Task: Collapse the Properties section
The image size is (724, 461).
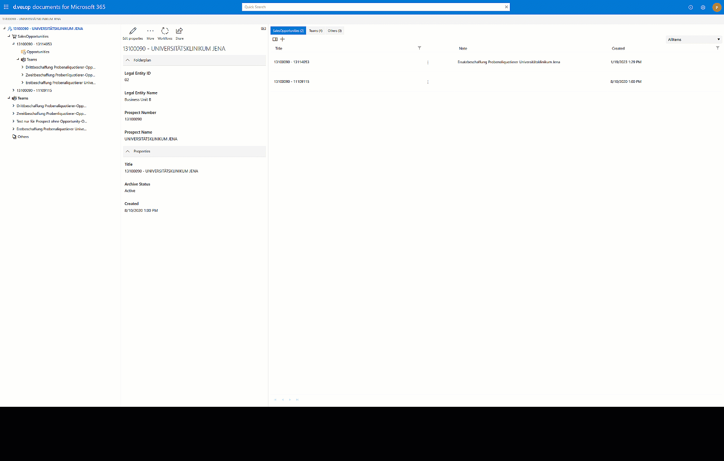Action: point(128,152)
